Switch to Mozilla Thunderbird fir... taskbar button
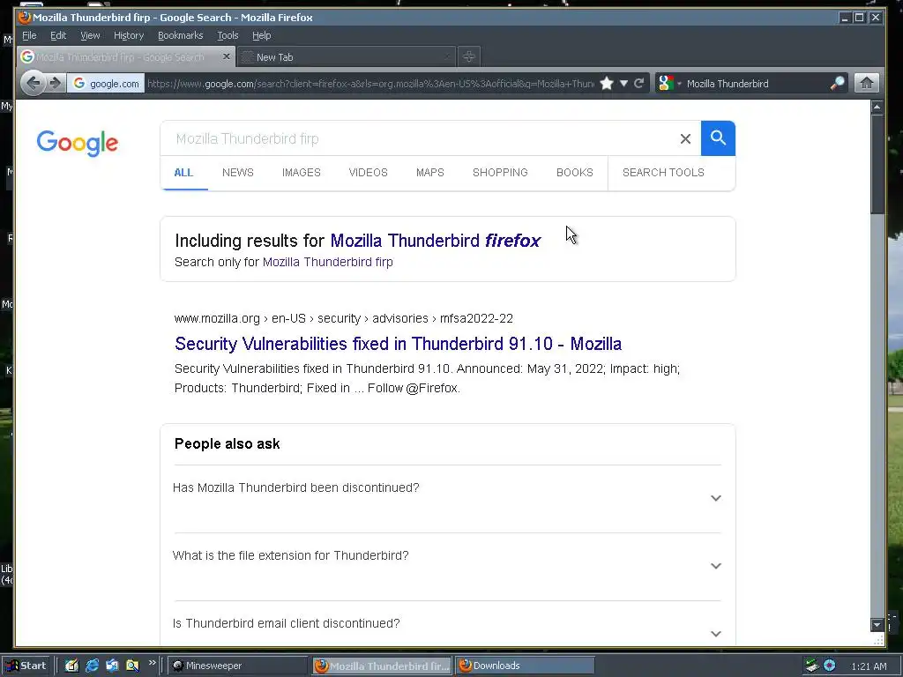The height and width of the screenshot is (677, 903). [383, 666]
